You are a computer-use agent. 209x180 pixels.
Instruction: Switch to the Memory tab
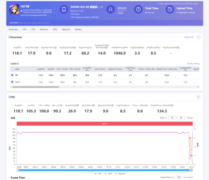(x=44, y=29)
